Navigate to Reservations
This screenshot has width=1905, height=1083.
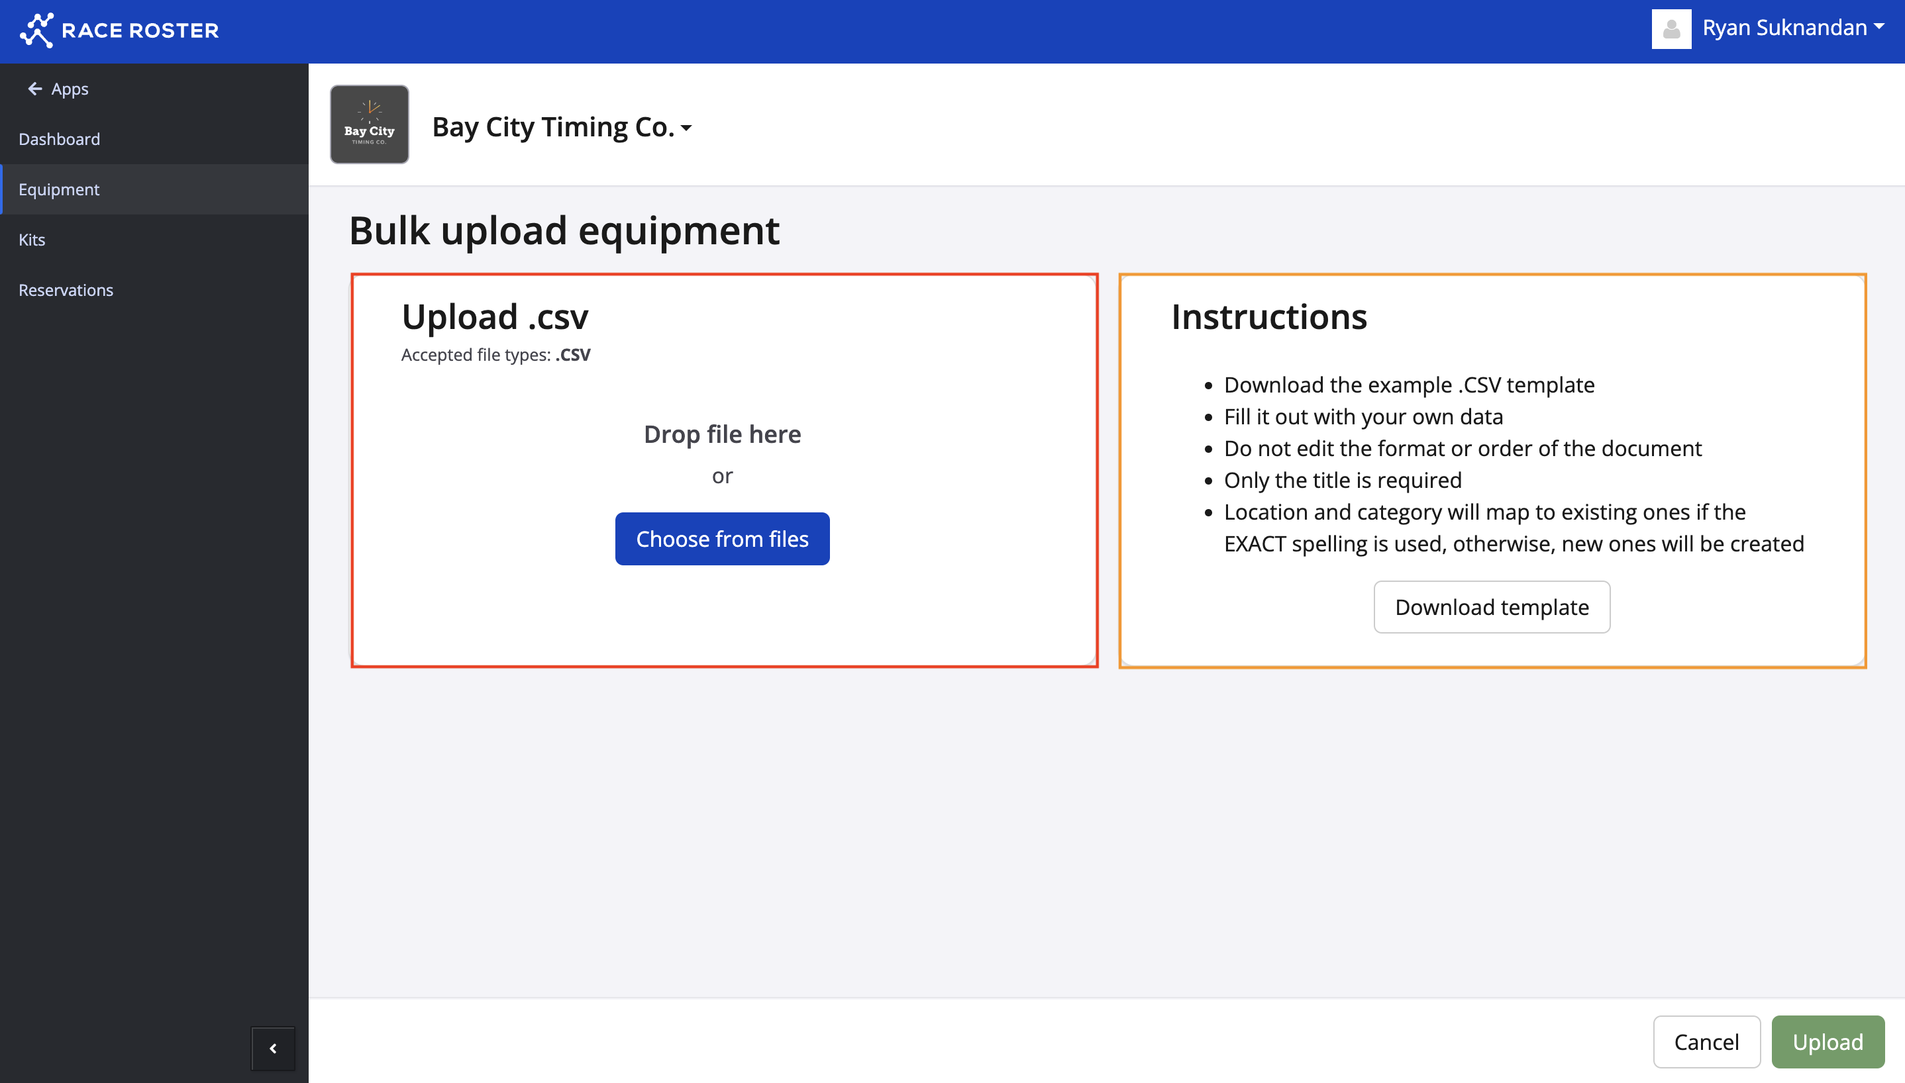[x=66, y=290]
